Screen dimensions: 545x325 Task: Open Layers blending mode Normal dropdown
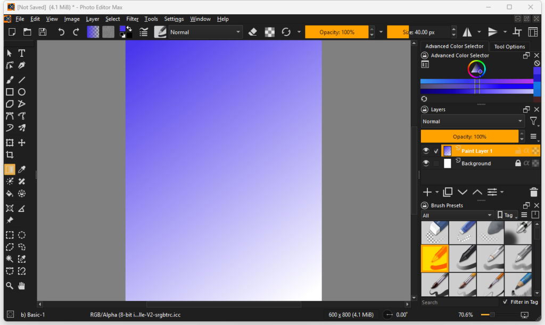coord(473,122)
